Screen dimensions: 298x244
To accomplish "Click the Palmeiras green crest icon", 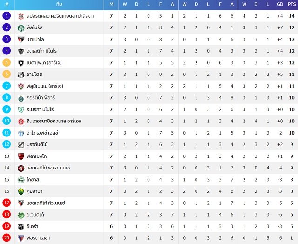I will coord(21,28).
